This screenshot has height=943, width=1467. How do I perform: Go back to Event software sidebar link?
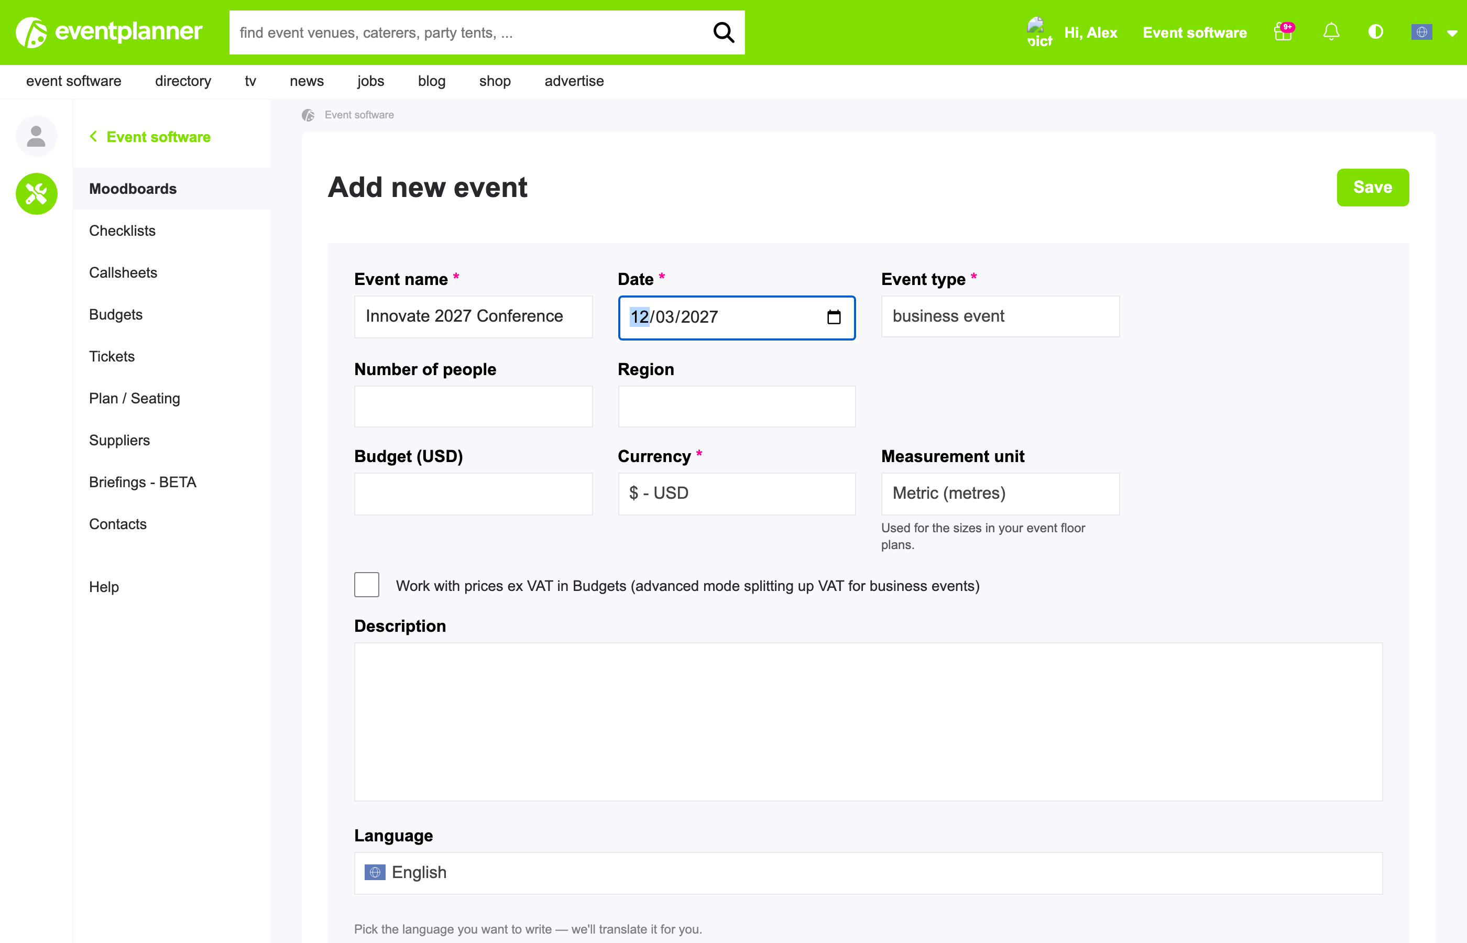pos(159,137)
